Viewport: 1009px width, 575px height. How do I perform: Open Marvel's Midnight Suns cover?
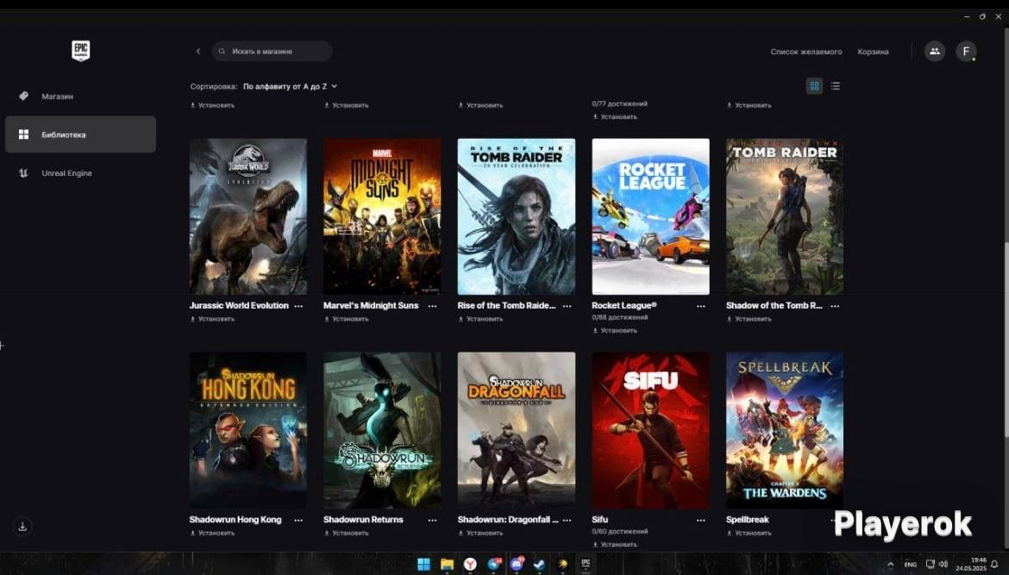pyautogui.click(x=382, y=216)
